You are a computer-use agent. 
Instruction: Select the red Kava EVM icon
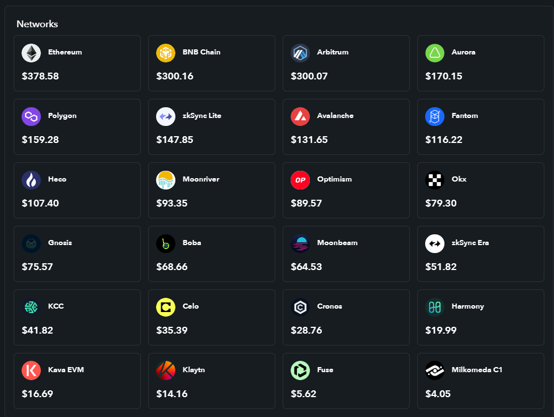click(x=31, y=370)
